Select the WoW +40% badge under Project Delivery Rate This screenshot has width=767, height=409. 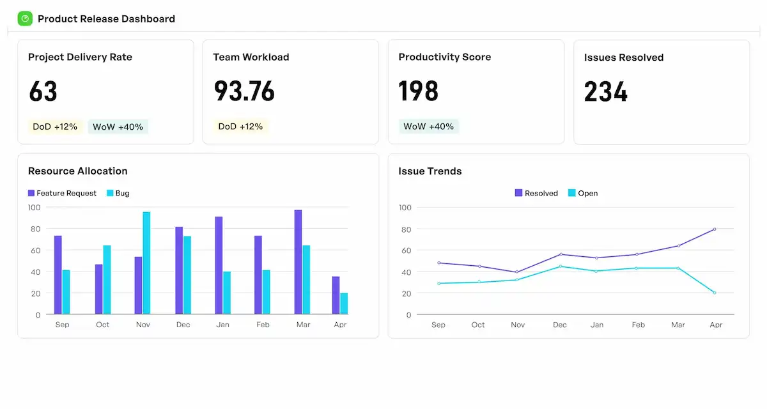118,127
